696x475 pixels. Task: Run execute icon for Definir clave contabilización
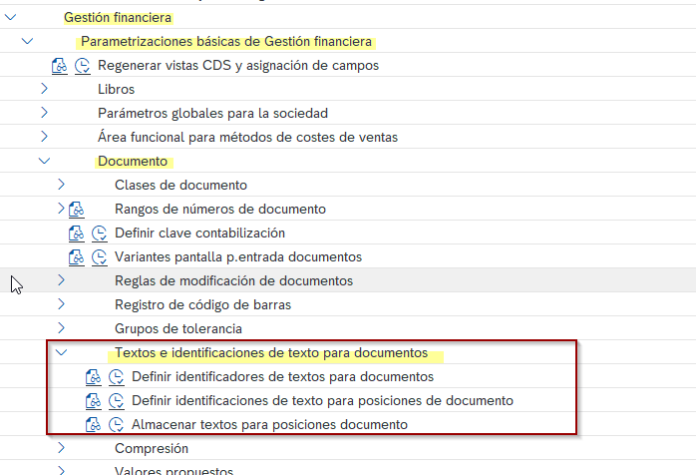(99, 234)
